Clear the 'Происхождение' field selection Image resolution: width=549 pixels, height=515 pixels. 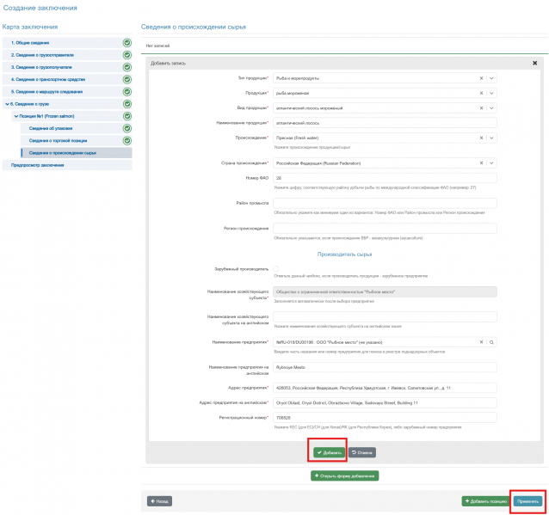coord(481,138)
